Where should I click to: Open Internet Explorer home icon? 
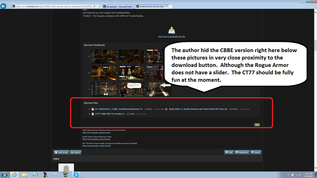[305, 6]
